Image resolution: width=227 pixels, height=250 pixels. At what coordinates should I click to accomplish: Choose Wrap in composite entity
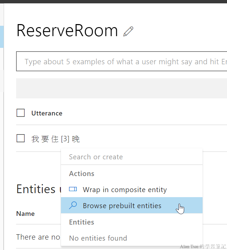point(125,190)
